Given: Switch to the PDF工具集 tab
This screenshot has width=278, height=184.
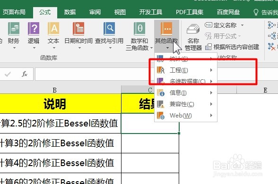Looking at the screenshot, I should 190,12.
